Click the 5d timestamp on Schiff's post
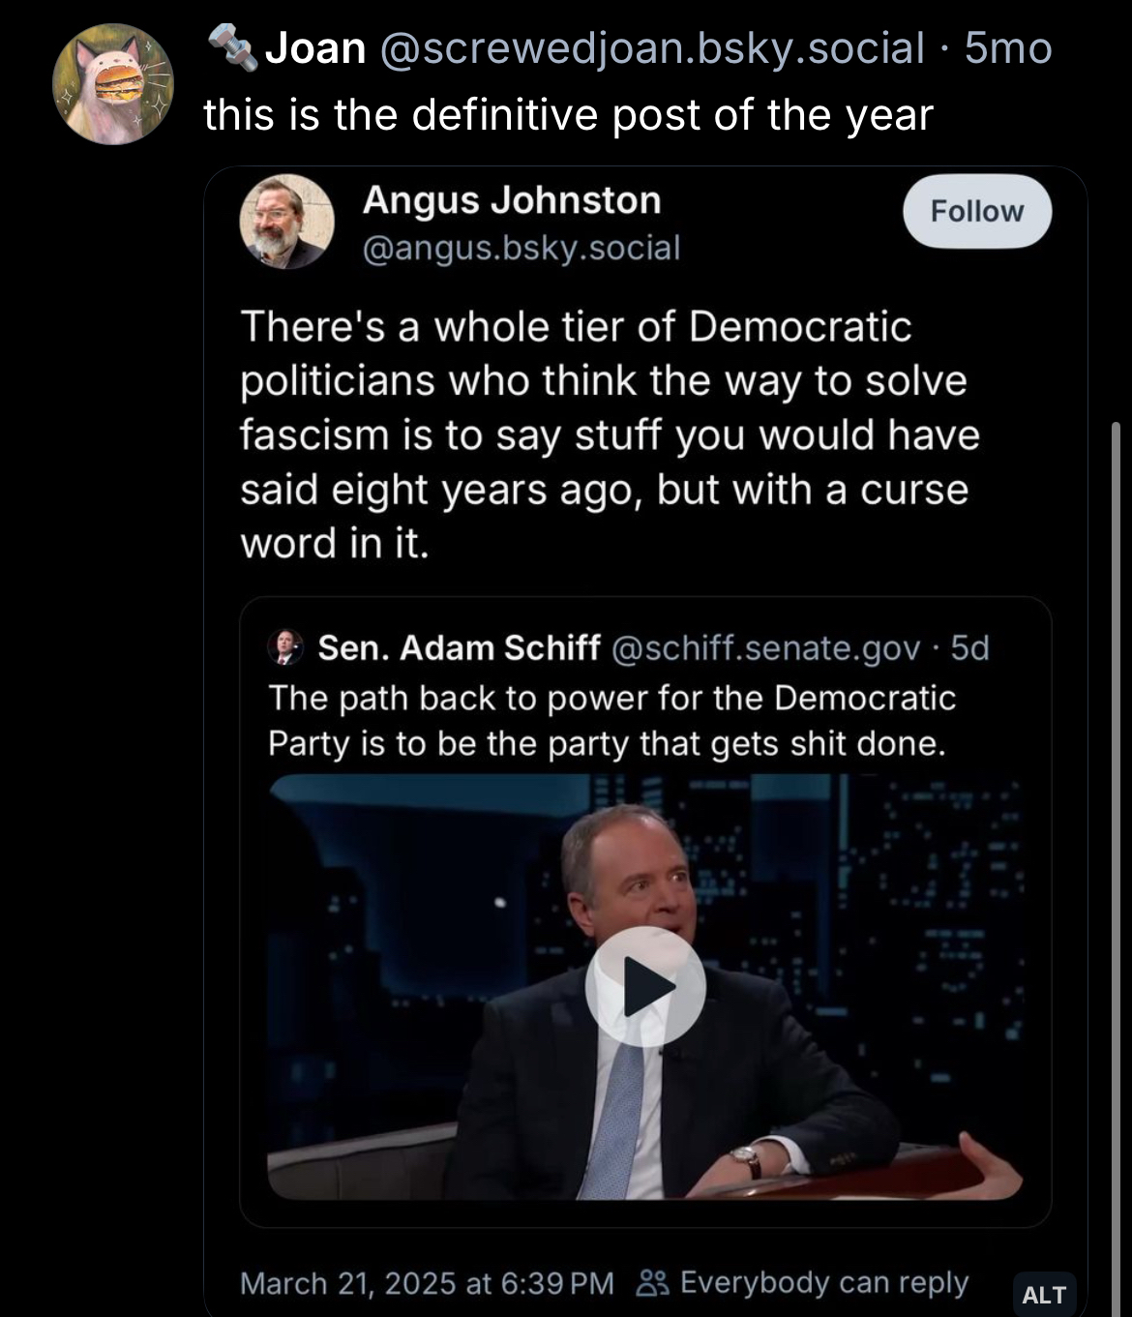 pos(970,647)
